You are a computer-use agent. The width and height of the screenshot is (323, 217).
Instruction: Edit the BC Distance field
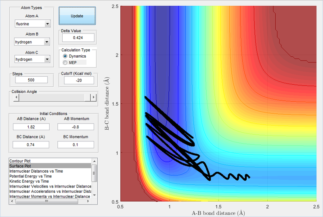(x=31, y=144)
